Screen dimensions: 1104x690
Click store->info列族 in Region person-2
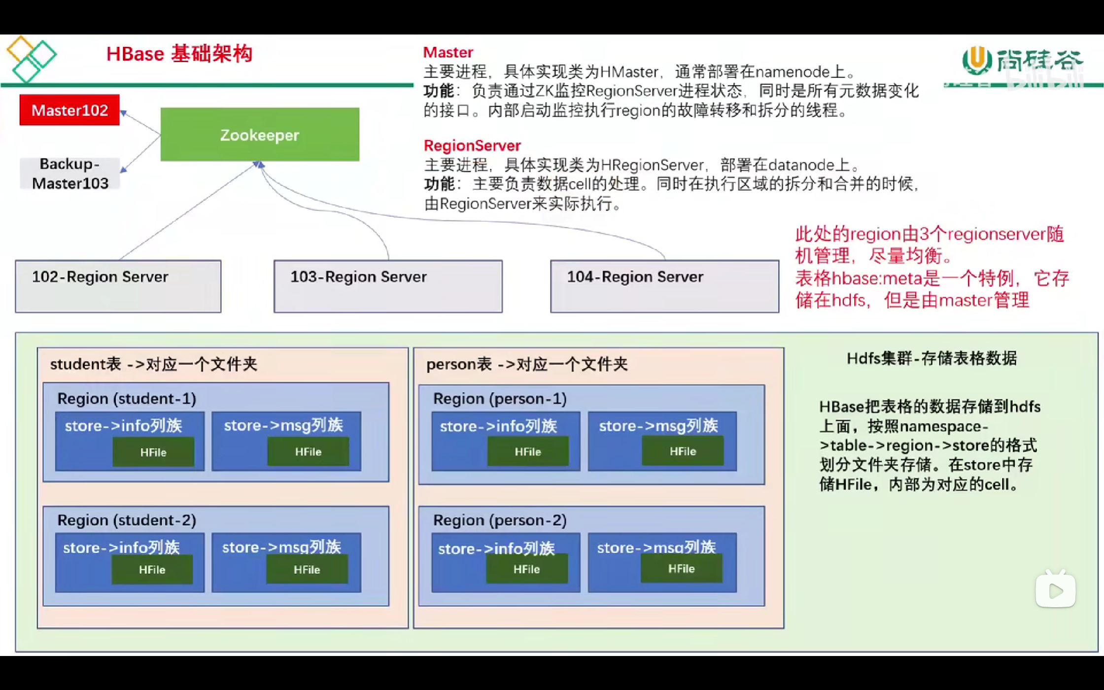click(496, 548)
